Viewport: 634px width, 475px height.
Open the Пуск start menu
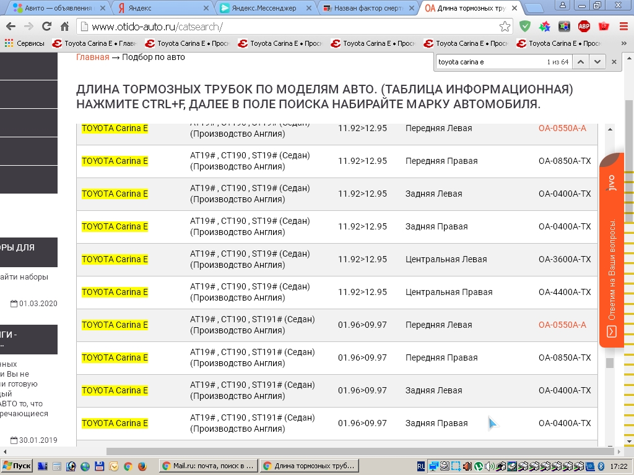[x=17, y=466]
